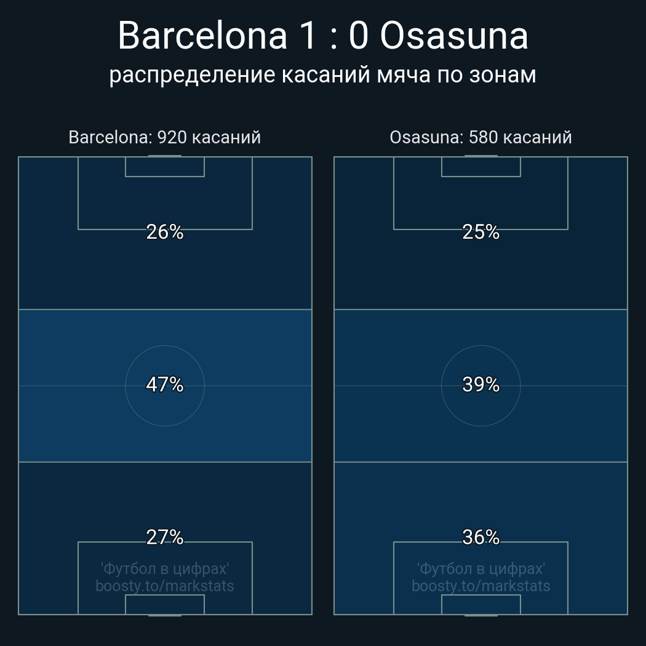Image resolution: width=646 pixels, height=646 pixels.
Task: Click 'Футбол в цифрах' watermark on Osasuna pitch
Action: [x=481, y=568]
